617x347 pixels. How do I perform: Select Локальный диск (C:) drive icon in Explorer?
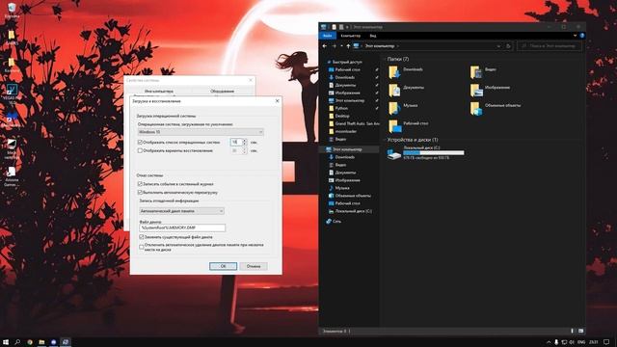click(394, 153)
